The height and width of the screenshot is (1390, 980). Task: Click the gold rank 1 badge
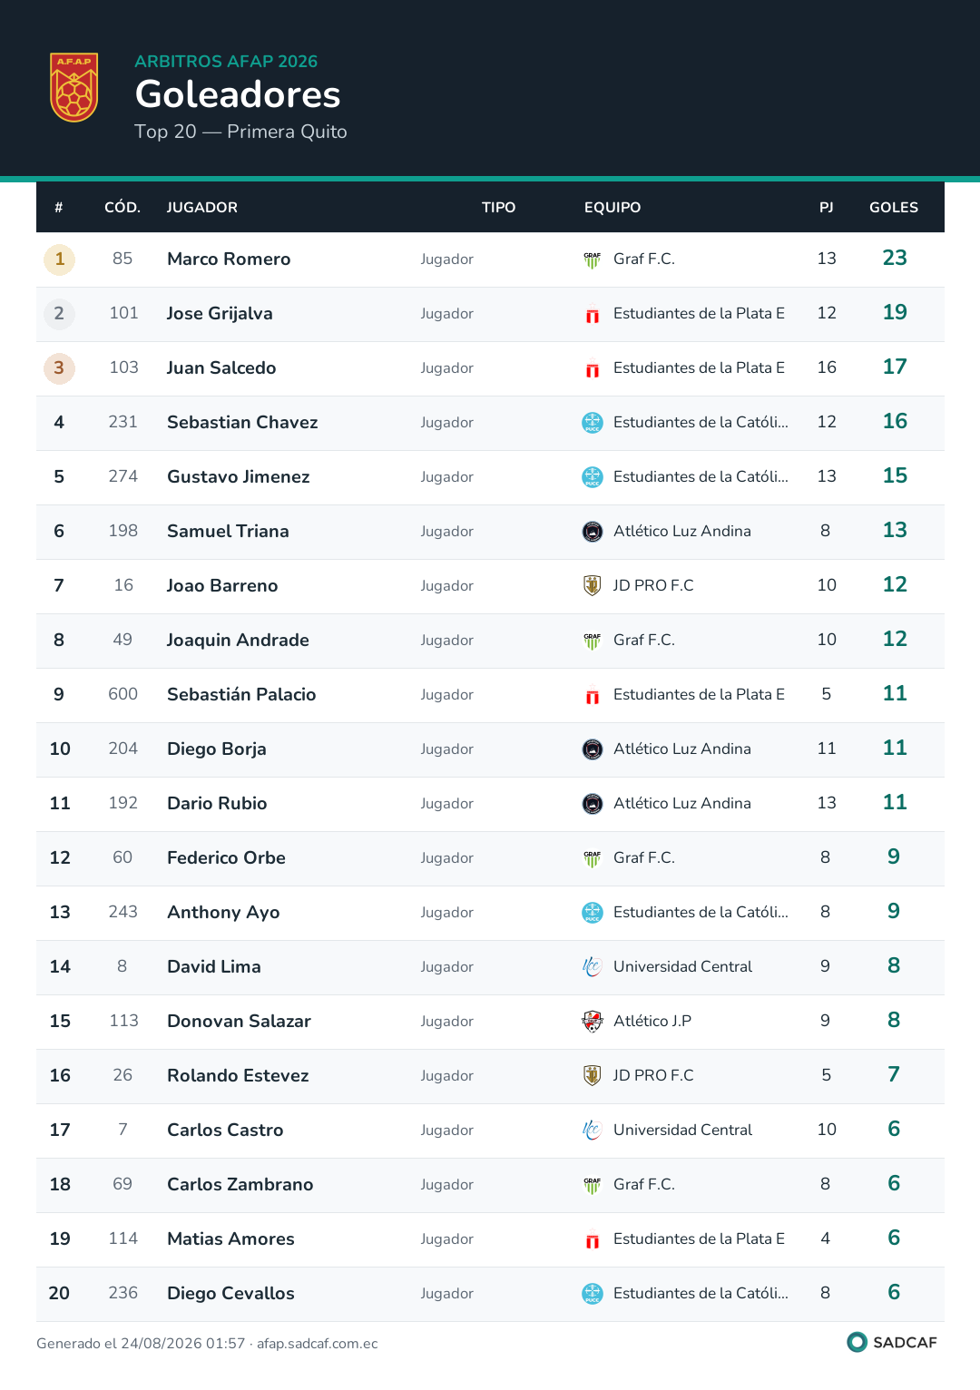[x=59, y=259]
